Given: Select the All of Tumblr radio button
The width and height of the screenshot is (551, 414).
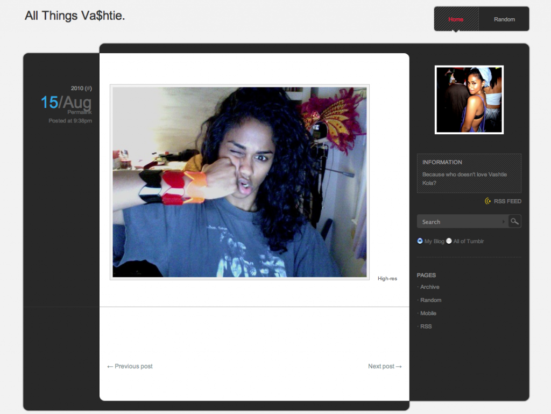Looking at the screenshot, I should click(x=449, y=241).
